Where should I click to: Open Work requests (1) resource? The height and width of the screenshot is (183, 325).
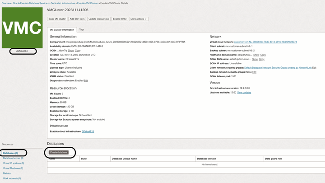(x=12, y=178)
